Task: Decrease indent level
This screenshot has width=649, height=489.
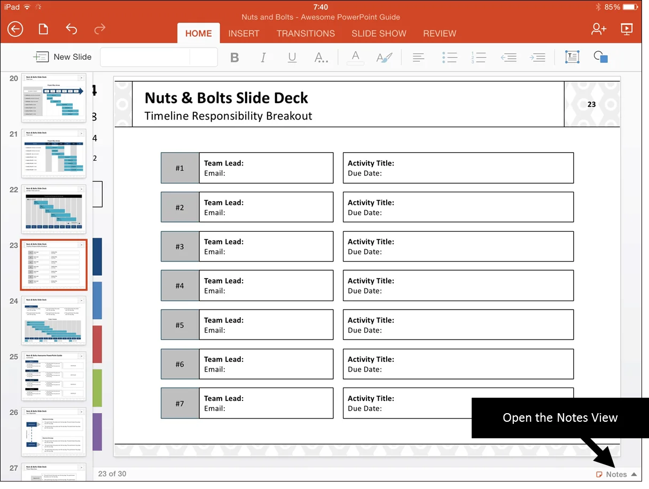Action: 508,57
